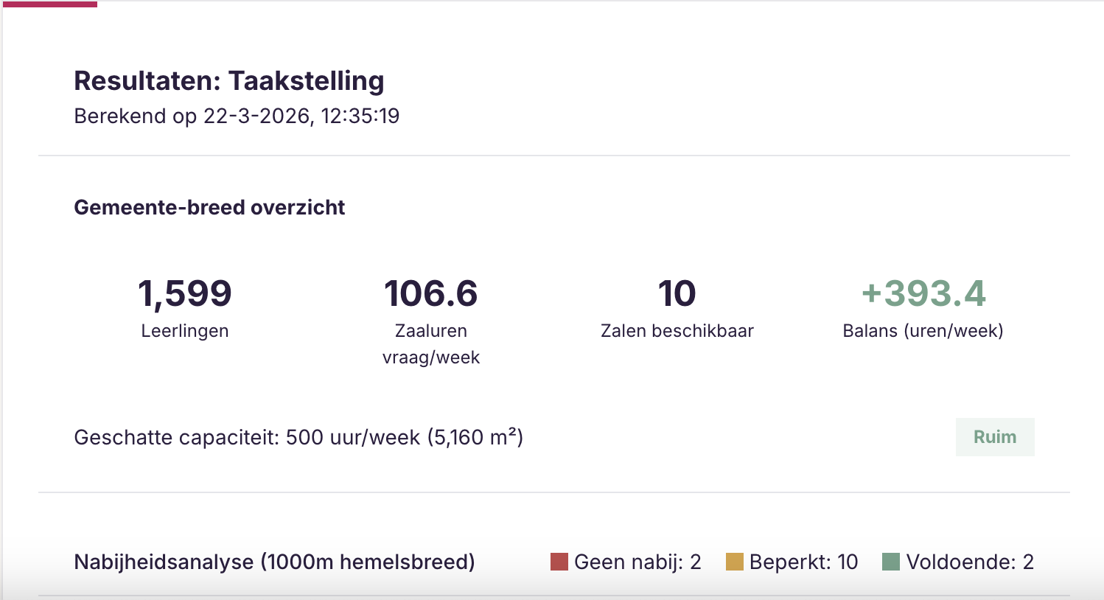Select the 'Leerlingen' statistic value 1,599
This screenshot has width=1104, height=600.
click(184, 293)
